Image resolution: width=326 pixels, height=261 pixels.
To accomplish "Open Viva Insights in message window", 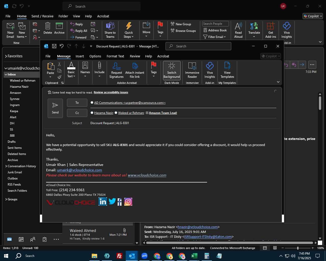I will click(x=210, y=70).
